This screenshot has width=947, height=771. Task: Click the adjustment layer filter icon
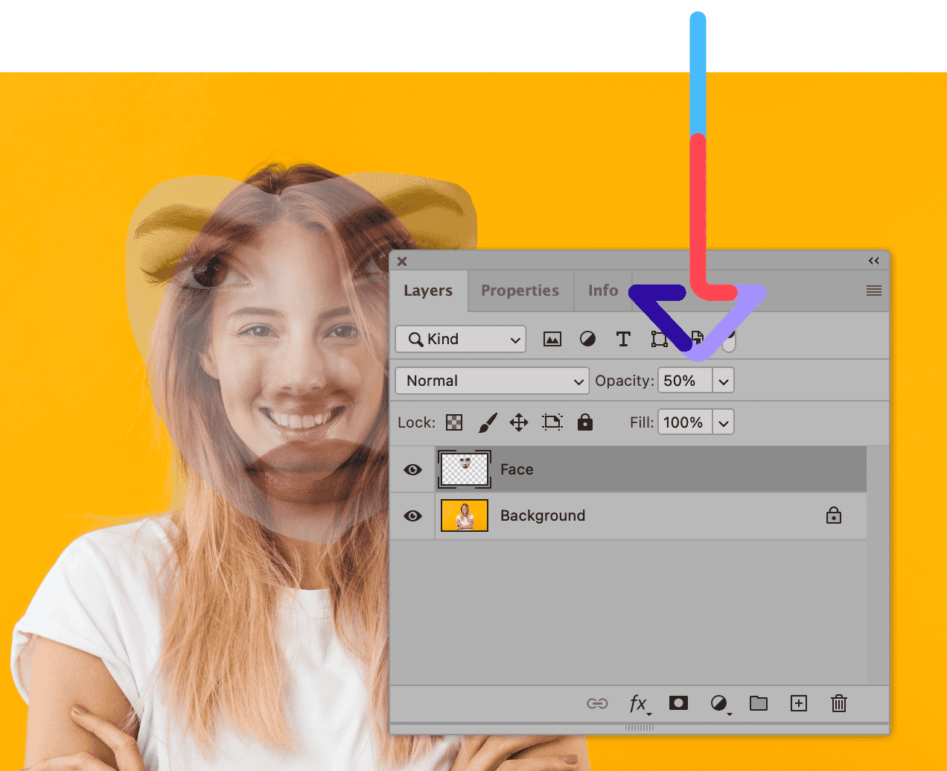click(587, 340)
